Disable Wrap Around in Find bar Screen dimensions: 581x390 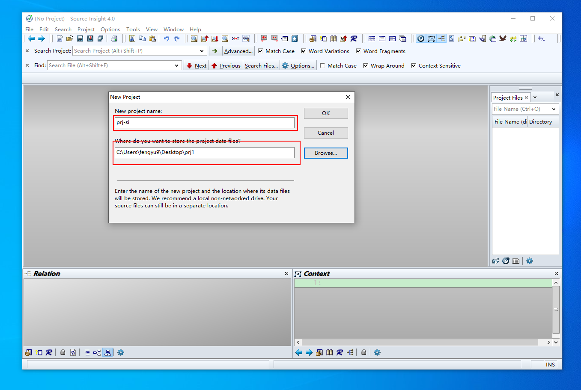(365, 65)
